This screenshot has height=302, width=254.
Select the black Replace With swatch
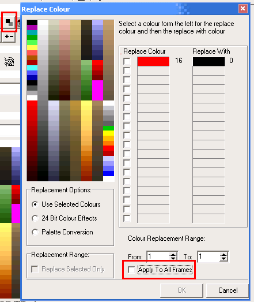pyautogui.click(x=208, y=61)
